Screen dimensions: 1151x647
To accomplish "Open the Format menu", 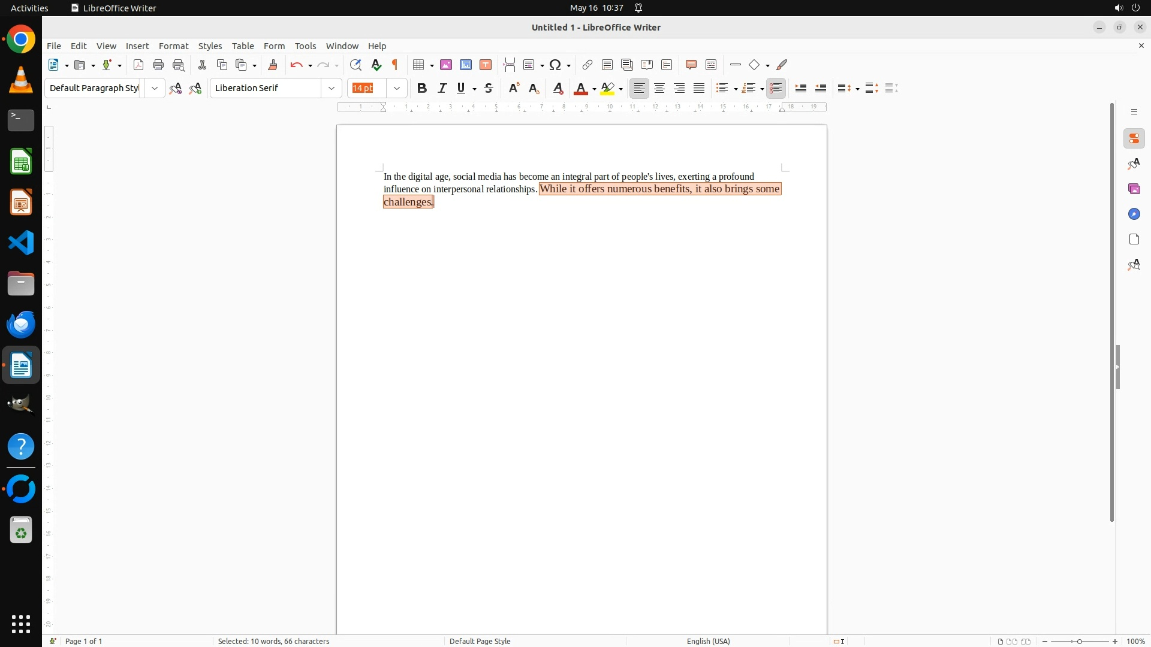I will pyautogui.click(x=173, y=46).
